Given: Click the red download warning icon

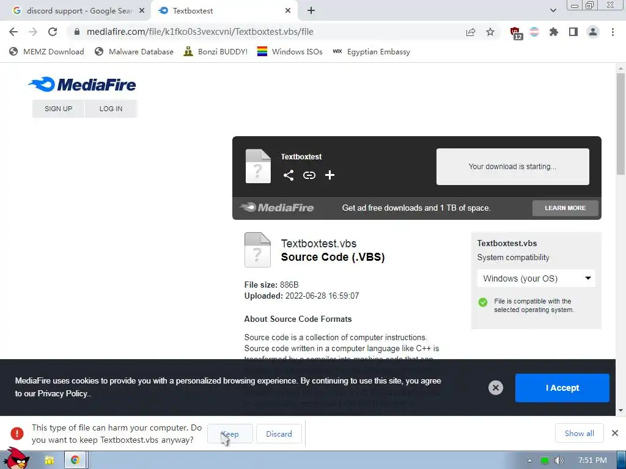Looking at the screenshot, I should pos(17,434).
